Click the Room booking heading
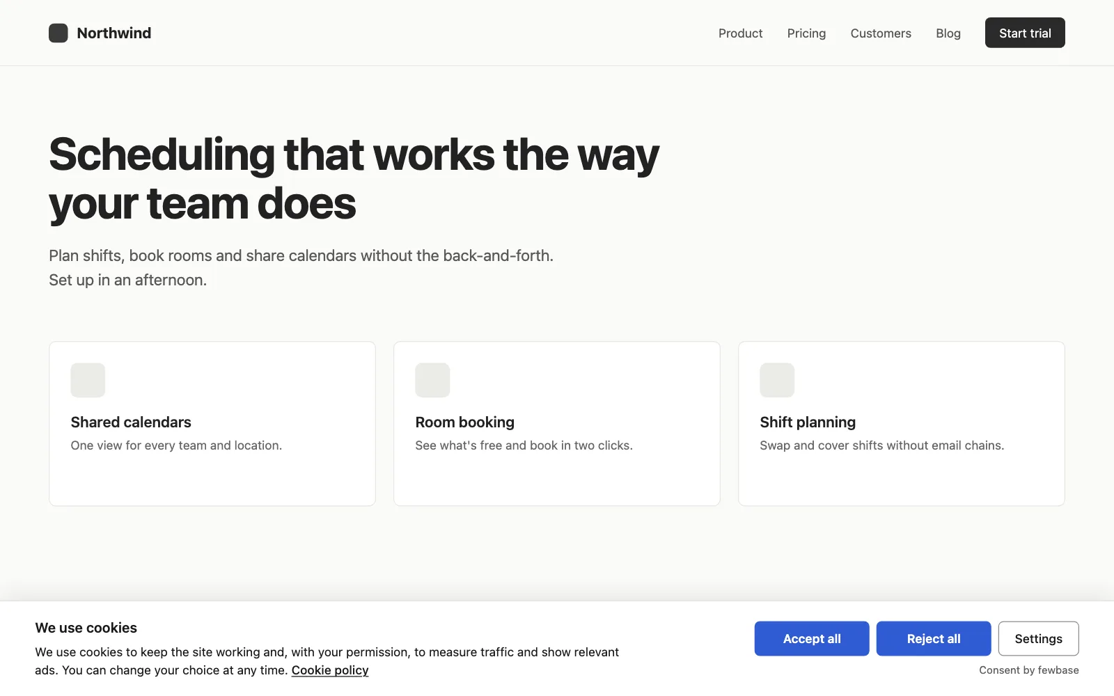This screenshot has height=696, width=1114. tap(464, 422)
